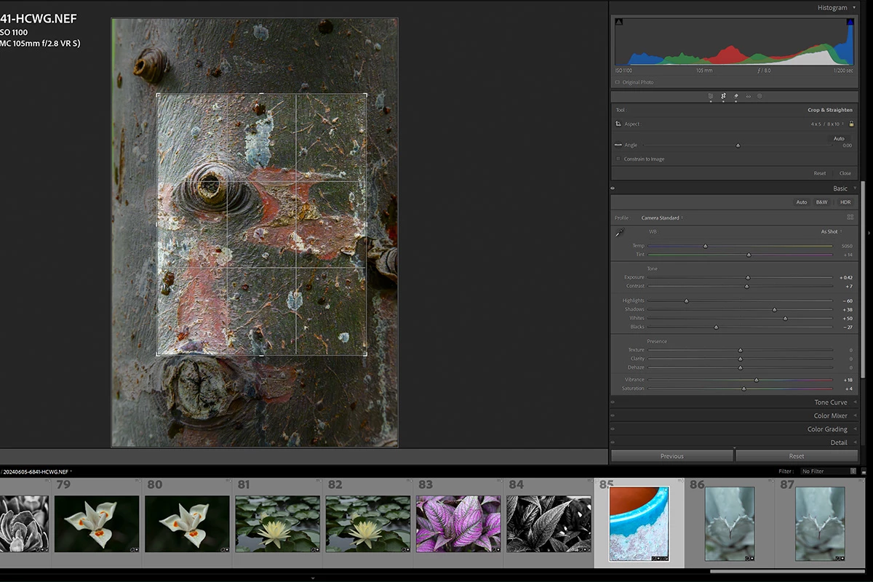Open the Profile Browser grid icon
This screenshot has height=582, width=873.
tap(850, 218)
